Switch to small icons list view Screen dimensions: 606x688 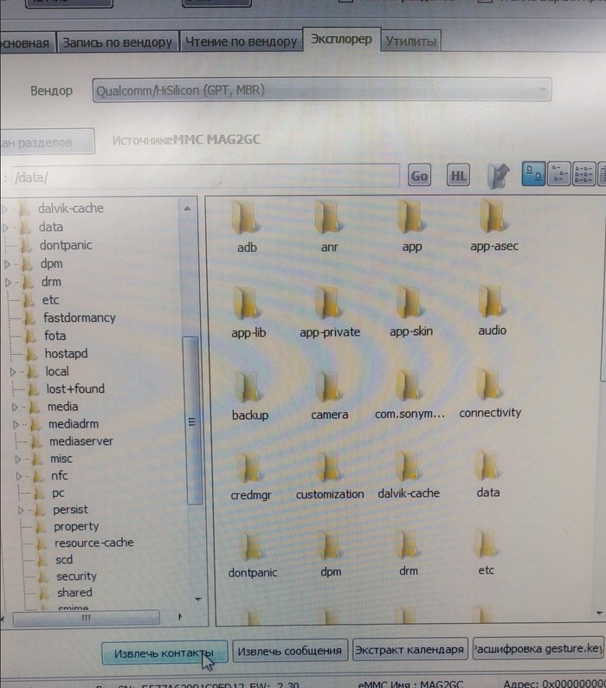(560, 174)
